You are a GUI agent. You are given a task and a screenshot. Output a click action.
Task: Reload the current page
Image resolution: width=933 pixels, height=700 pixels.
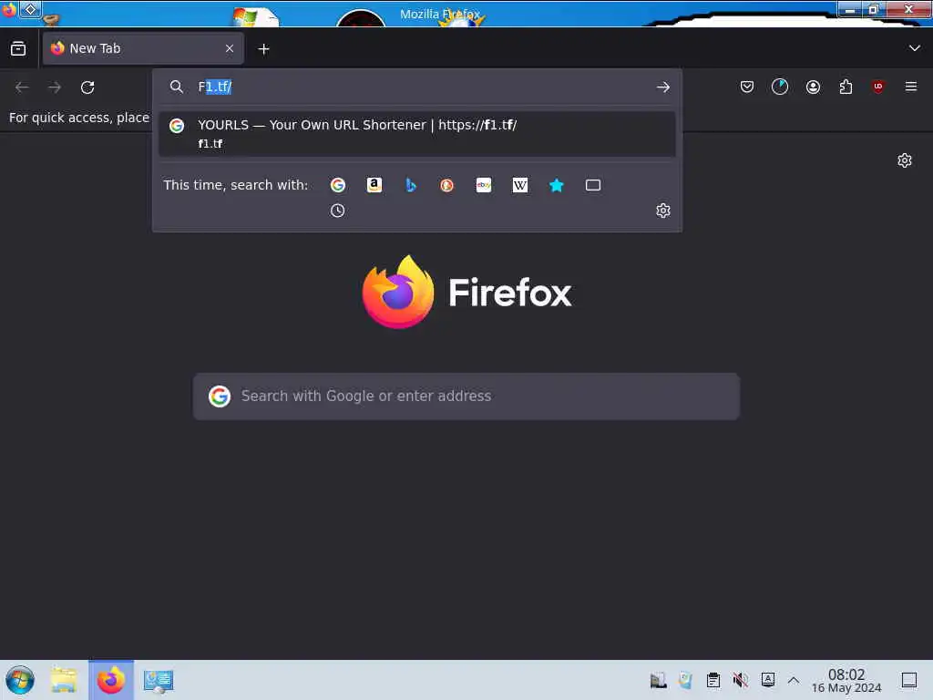(87, 87)
